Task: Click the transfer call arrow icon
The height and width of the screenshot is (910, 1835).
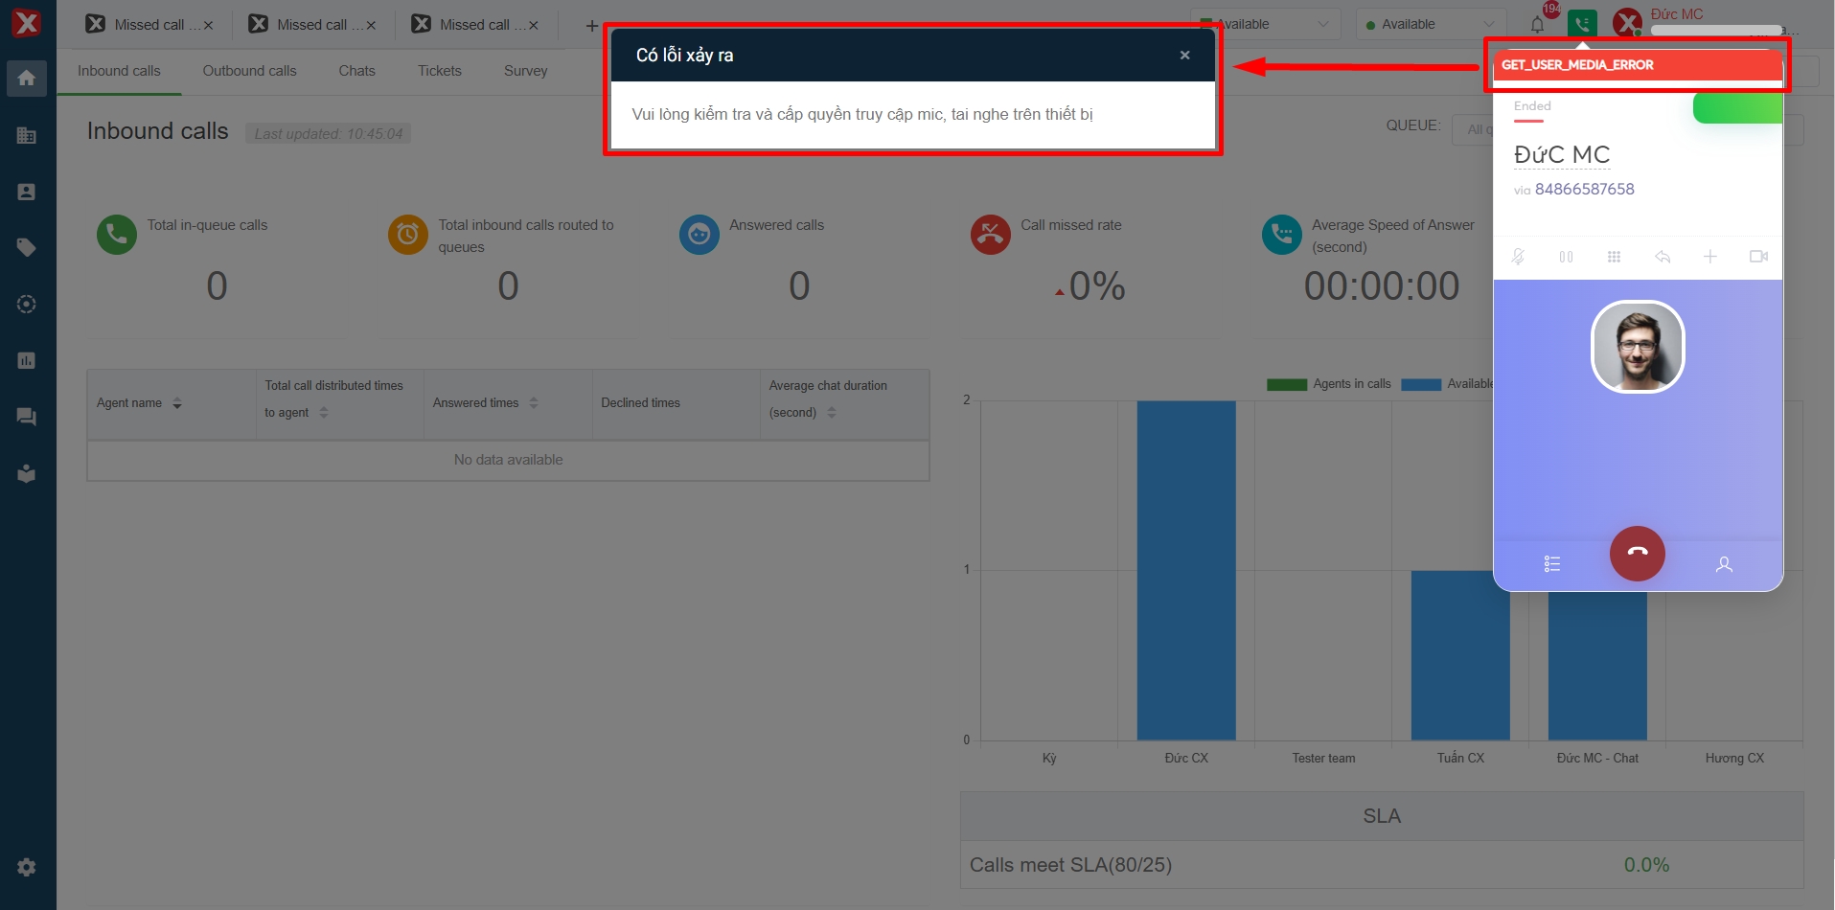Action: pyautogui.click(x=1663, y=257)
